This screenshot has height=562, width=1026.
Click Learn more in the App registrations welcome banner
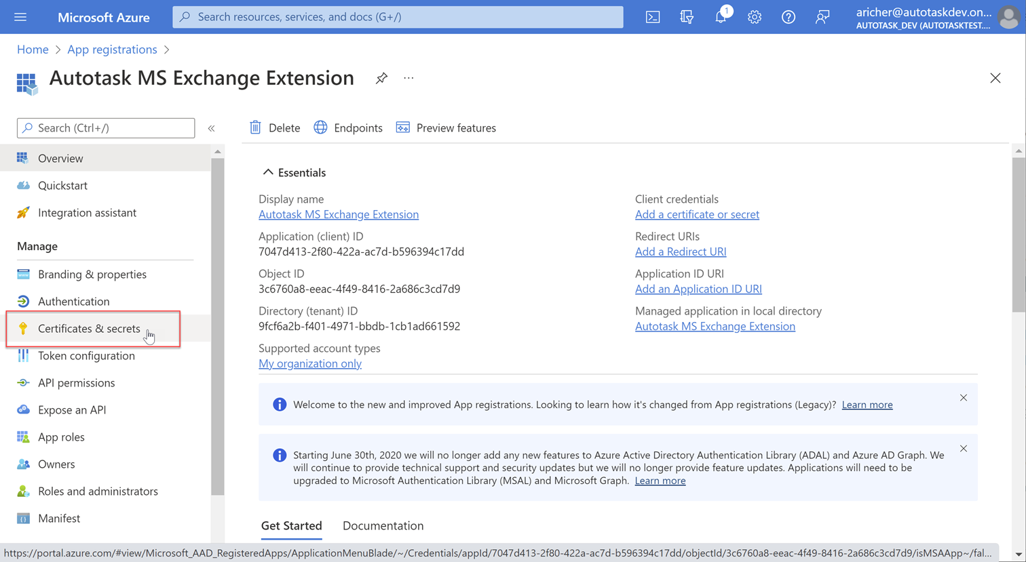(x=867, y=405)
